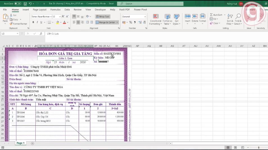Select the Format Painter tool
This screenshot has width=268, height=150.
pyautogui.click(x=19, y=24)
